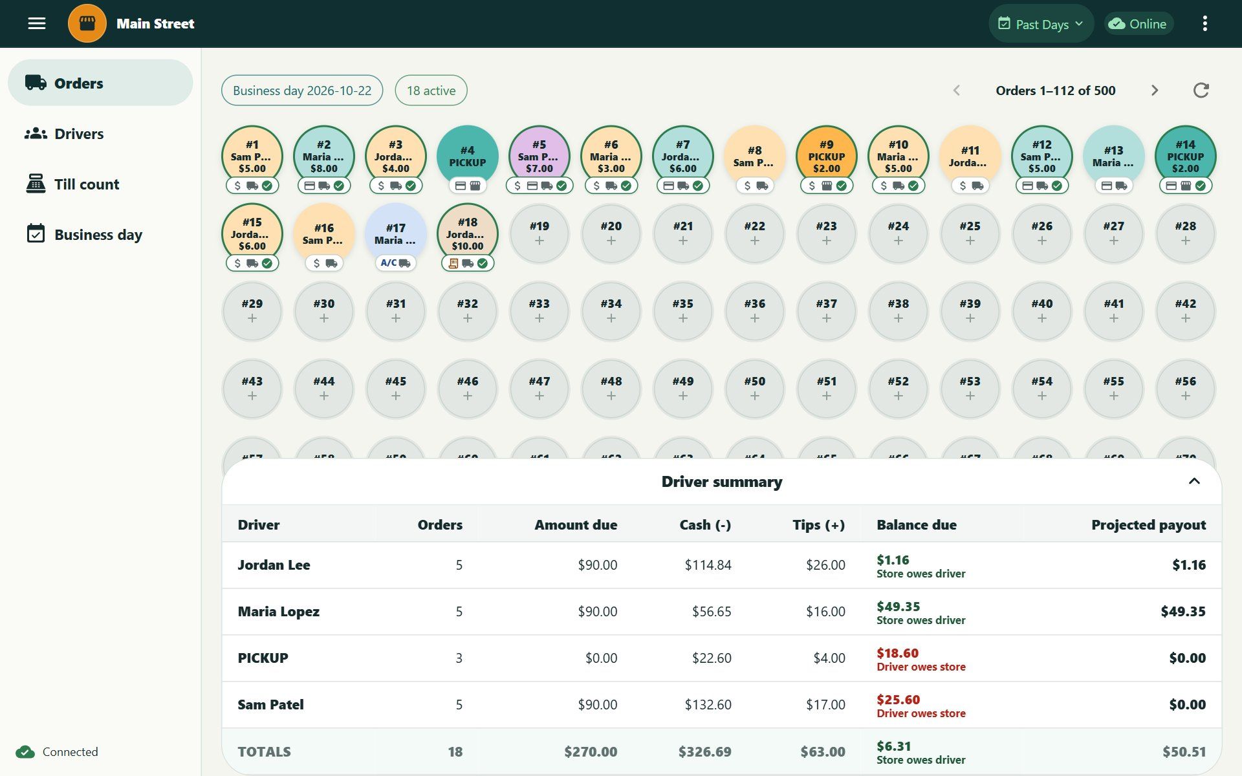The image size is (1242, 776).
Task: Click the status icons under order #18
Action: point(468,263)
